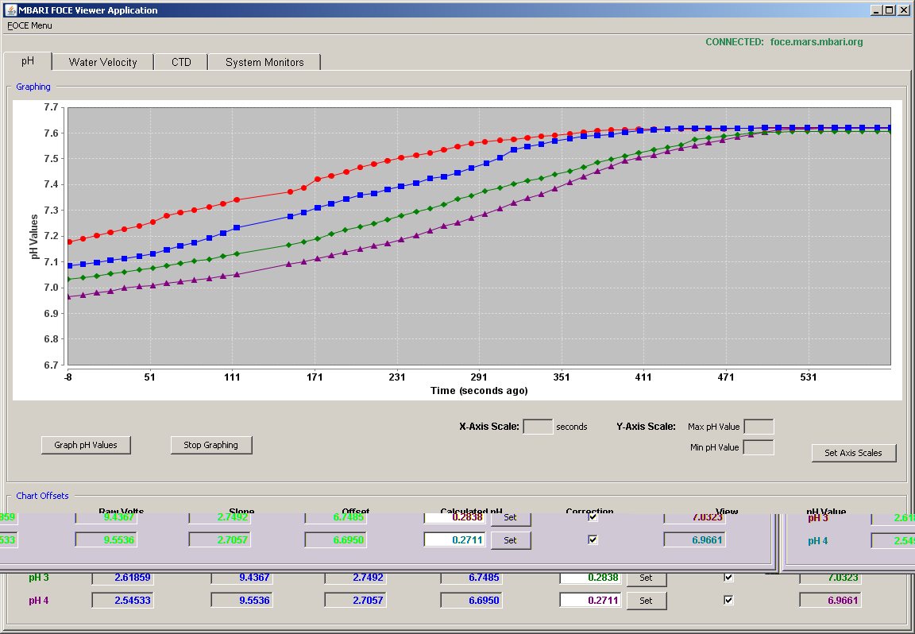The height and width of the screenshot is (634, 915).
Task: Switch to the Water Velocity tab
Action: point(102,62)
